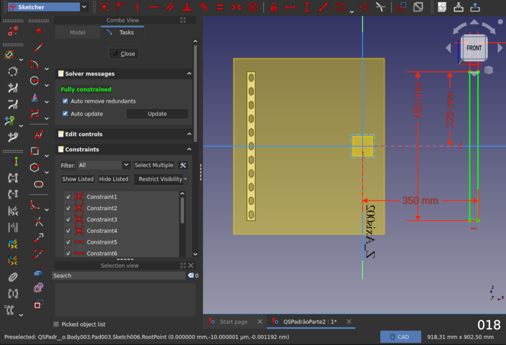
Task: Collapse the Constraints section
Action: tap(189, 149)
